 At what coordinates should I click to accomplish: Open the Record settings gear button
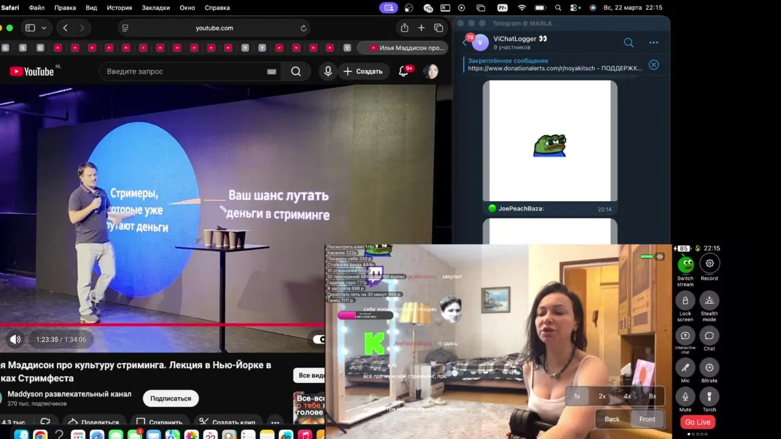pos(709,263)
